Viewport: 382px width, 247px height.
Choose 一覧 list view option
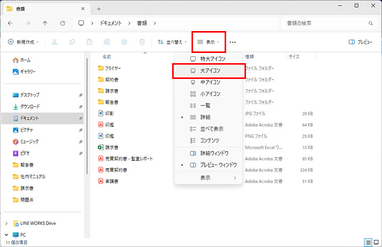click(205, 105)
